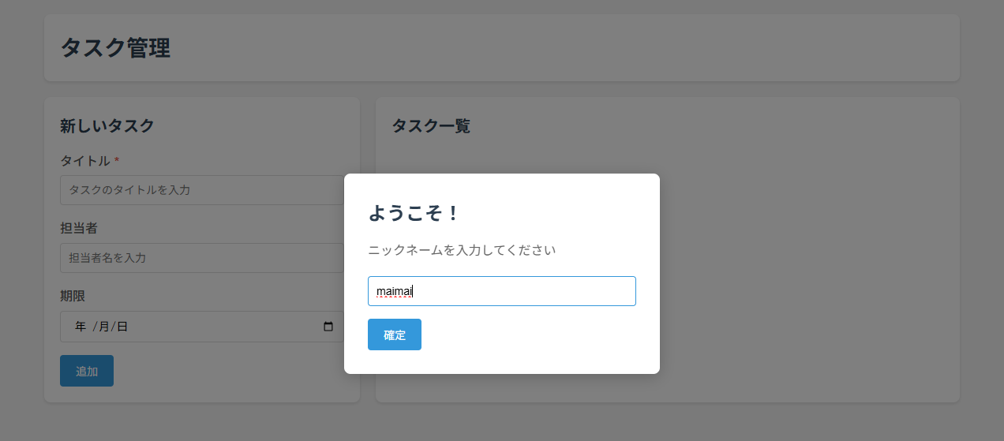Click the typed text maimail in nickname box
The height and width of the screenshot is (441, 1004).
click(x=395, y=291)
